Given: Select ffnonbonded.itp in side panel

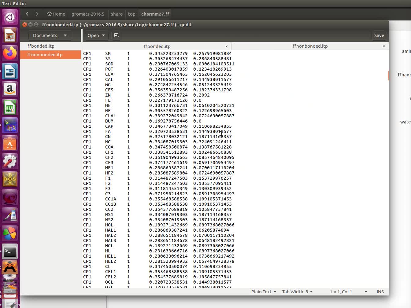Looking at the screenshot, I should tap(50, 55).
